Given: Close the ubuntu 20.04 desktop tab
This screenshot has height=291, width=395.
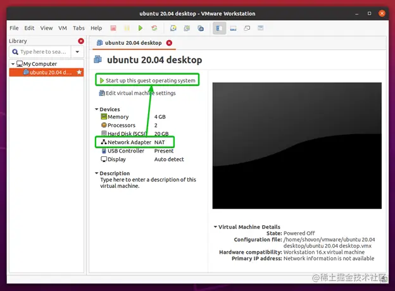Looking at the screenshot, I should point(169,43).
